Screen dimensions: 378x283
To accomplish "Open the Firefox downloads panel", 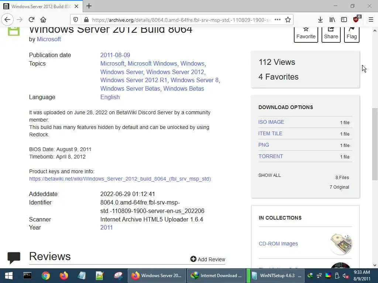I will click(320, 20).
